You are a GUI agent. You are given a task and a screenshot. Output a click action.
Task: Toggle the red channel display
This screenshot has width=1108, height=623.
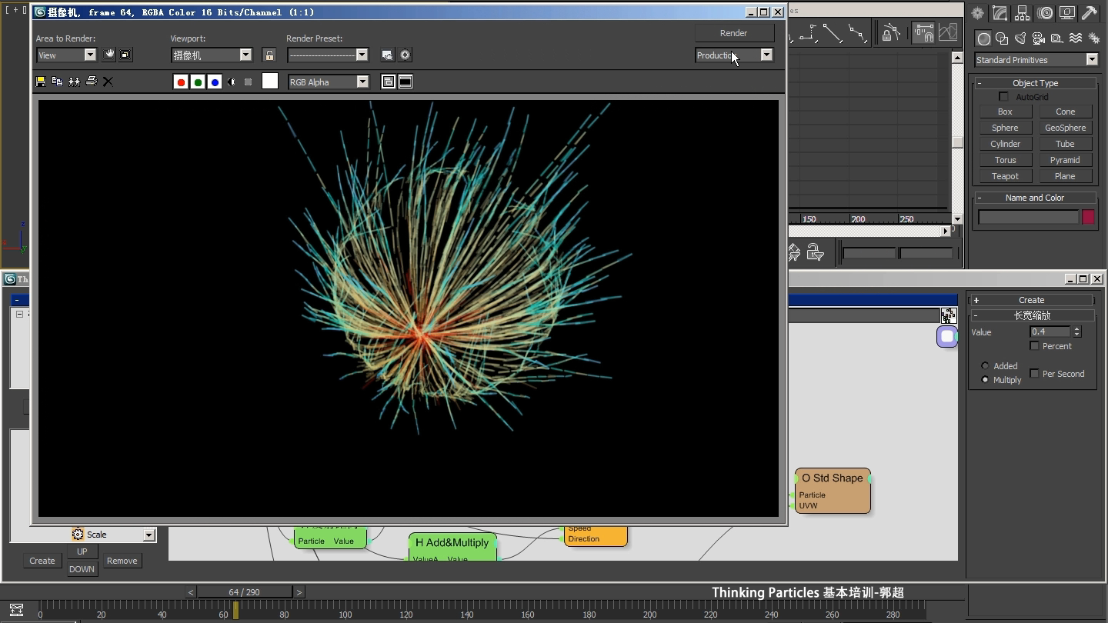point(181,82)
